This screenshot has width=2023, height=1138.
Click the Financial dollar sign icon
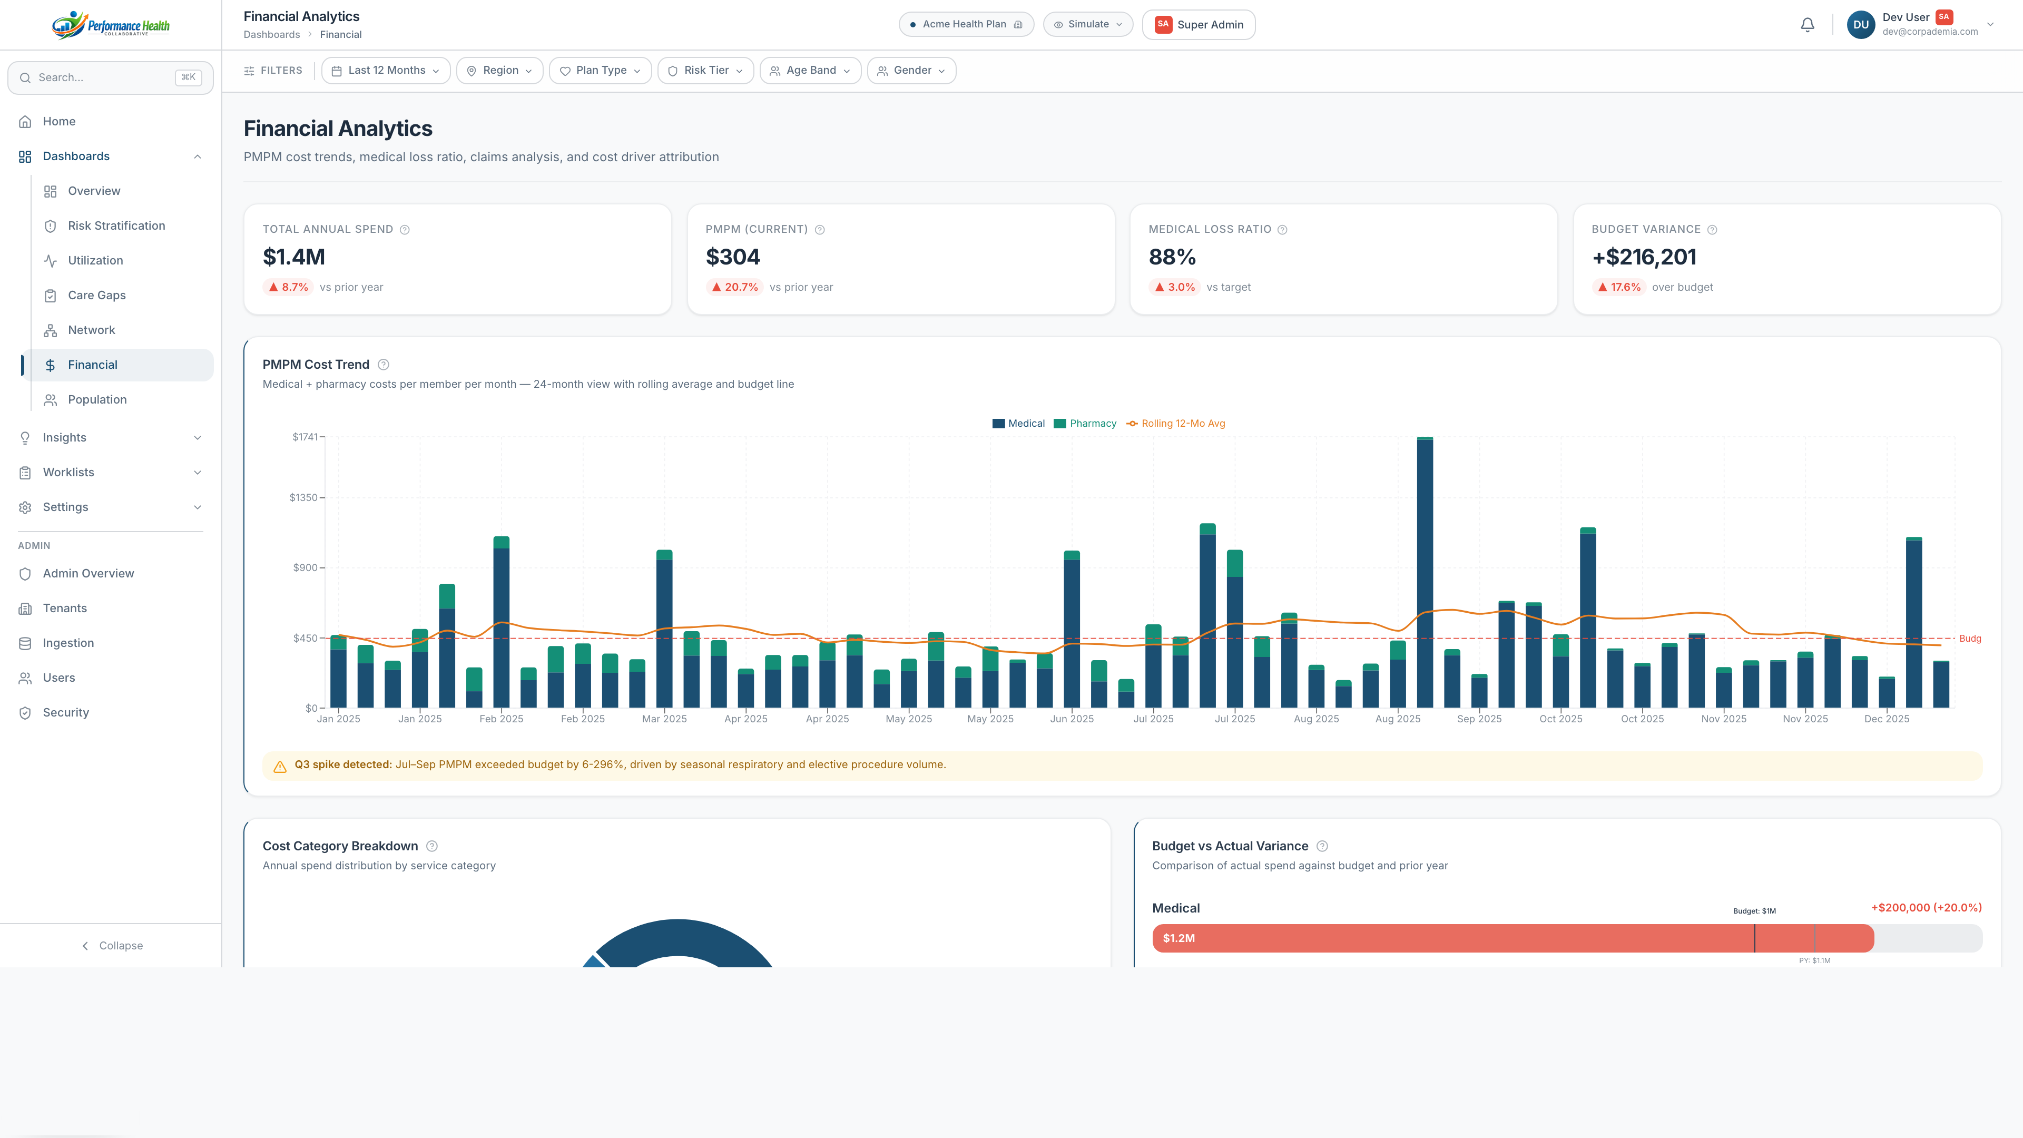50,365
